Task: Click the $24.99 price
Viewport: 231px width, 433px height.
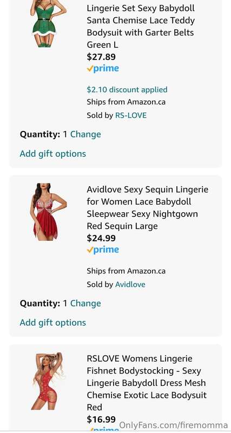Action: (x=101, y=238)
